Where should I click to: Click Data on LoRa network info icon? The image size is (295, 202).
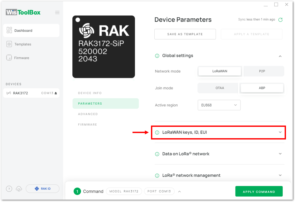tap(157, 154)
